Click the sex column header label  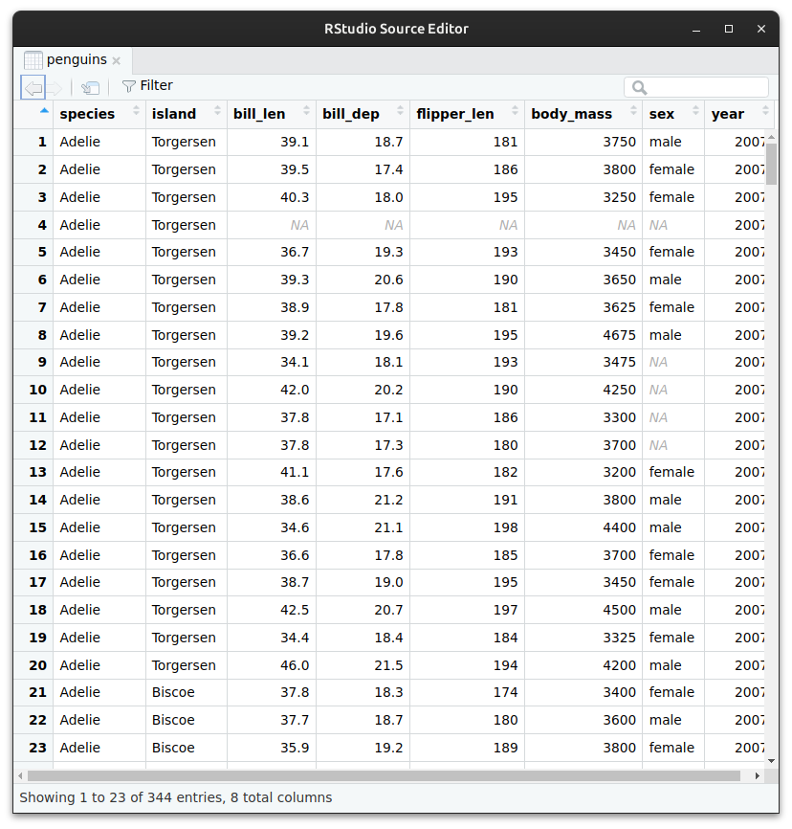point(661,114)
